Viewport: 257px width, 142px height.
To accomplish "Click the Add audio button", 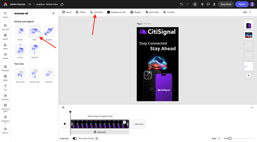I will (100, 132).
